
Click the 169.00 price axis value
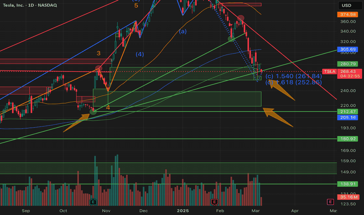pos(348,150)
